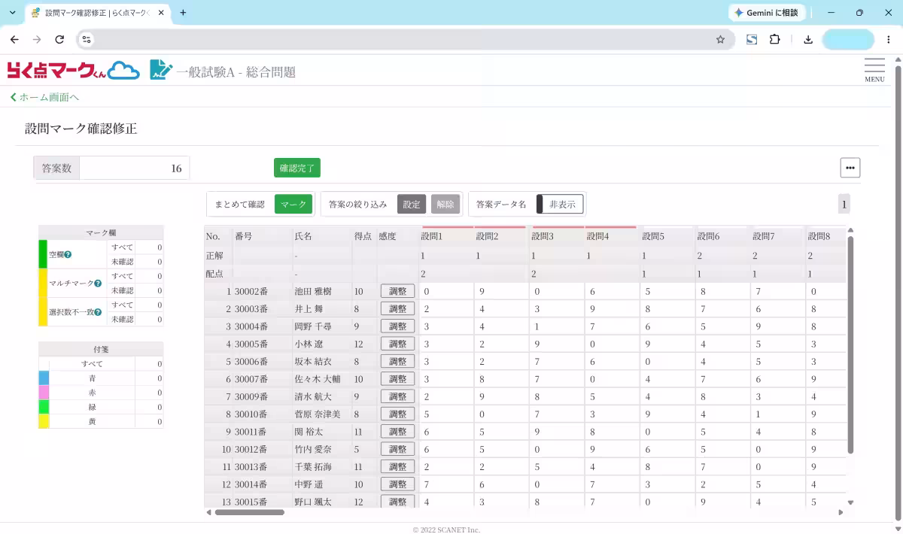This screenshot has width=903, height=534.
Task: Open a new browser tab
Action: coord(183,13)
